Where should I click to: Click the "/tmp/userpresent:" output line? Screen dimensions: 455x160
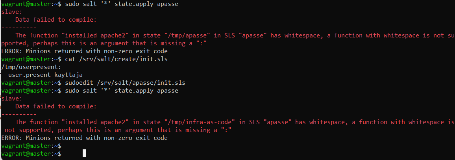tap(31, 67)
